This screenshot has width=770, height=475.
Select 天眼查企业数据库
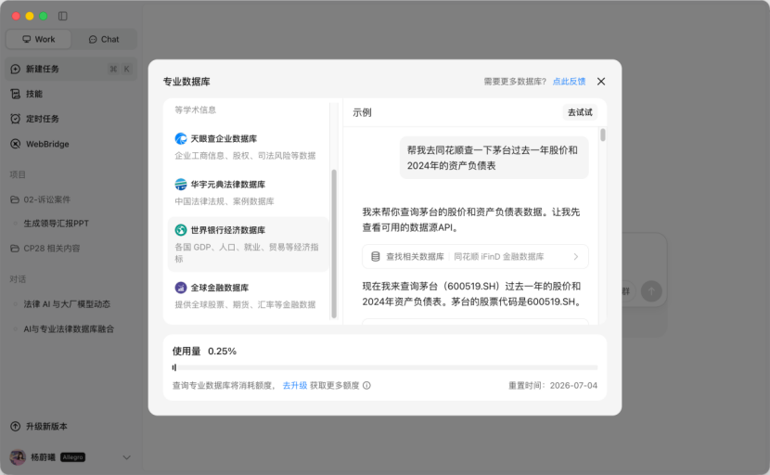click(x=248, y=147)
